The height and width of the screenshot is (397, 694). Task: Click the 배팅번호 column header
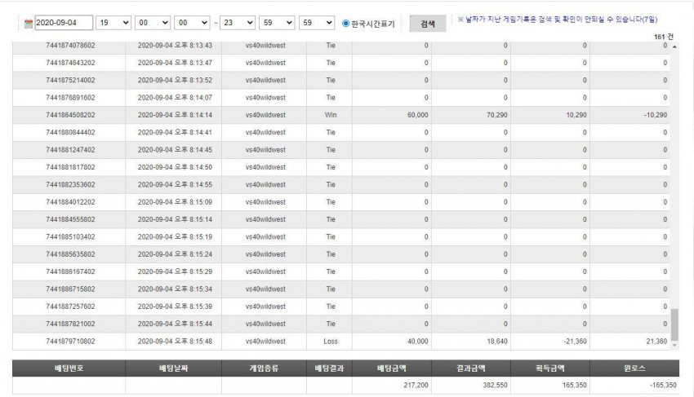point(69,368)
